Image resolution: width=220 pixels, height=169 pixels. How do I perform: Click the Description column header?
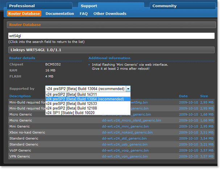click(x=20, y=96)
